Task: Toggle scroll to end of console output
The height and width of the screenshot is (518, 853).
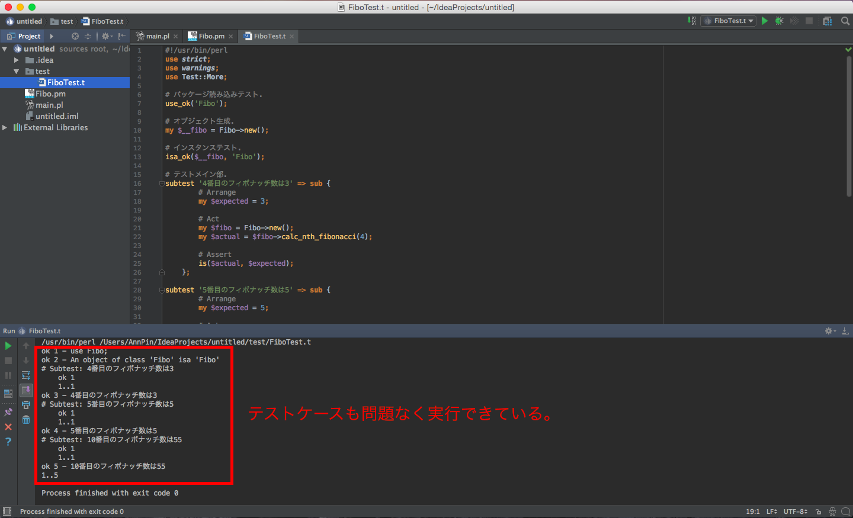Action: pos(26,390)
